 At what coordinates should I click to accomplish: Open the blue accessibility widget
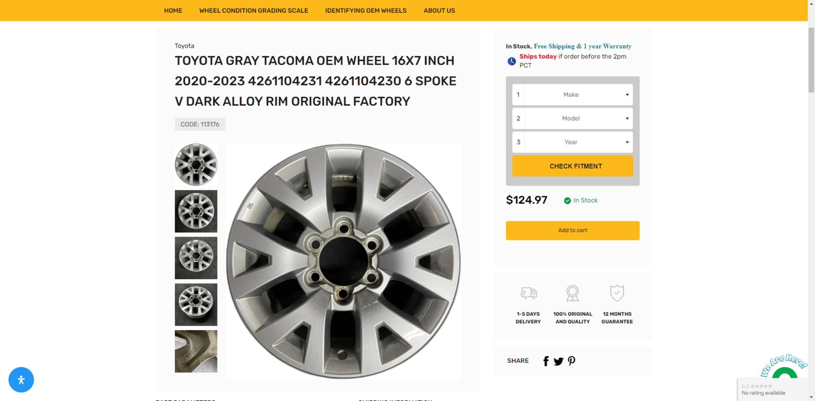point(21,380)
